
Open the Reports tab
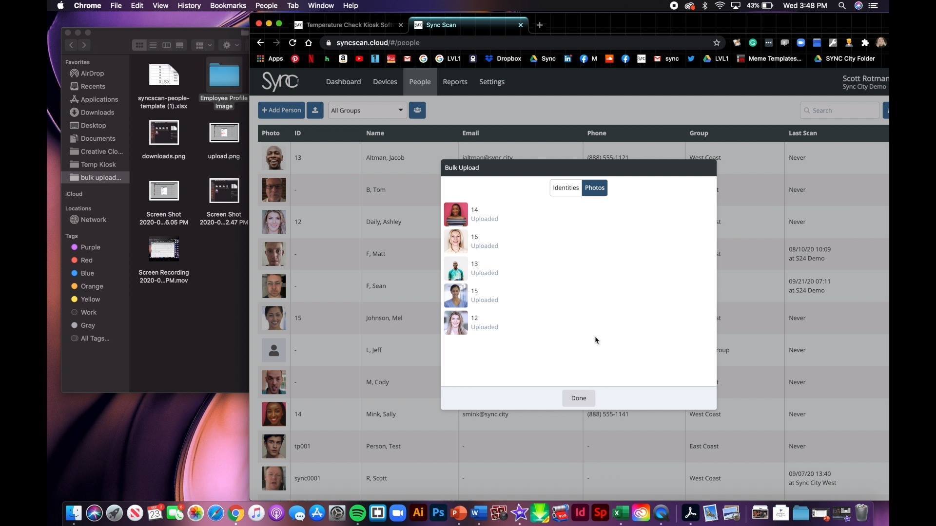(455, 82)
